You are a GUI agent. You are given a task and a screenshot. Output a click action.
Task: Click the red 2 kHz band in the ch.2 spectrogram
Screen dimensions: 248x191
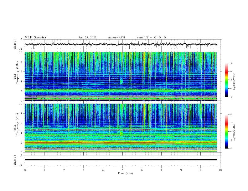click(x=121, y=142)
